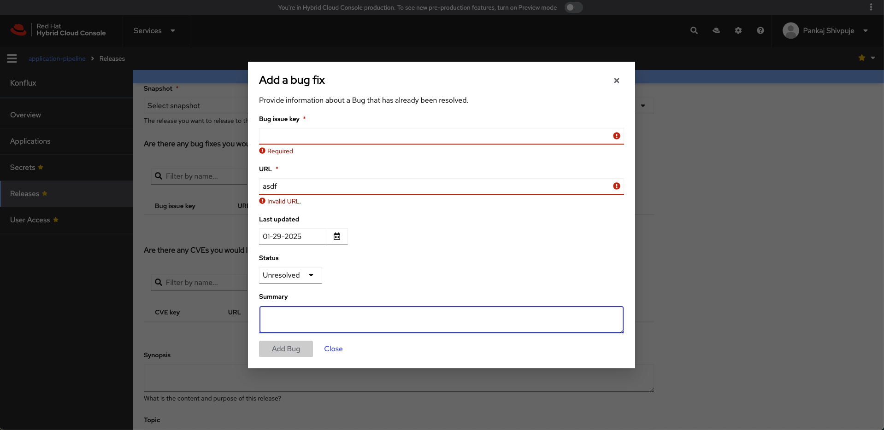
Task: Open the calendar date picker icon
Action: (337, 236)
